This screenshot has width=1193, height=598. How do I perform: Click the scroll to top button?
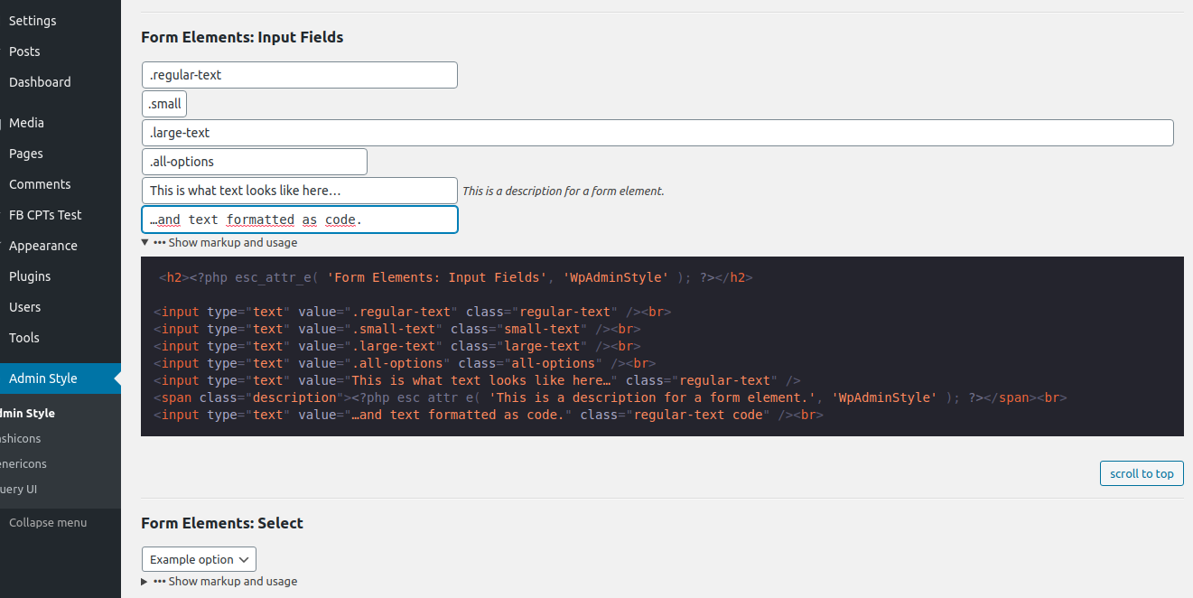coord(1142,473)
